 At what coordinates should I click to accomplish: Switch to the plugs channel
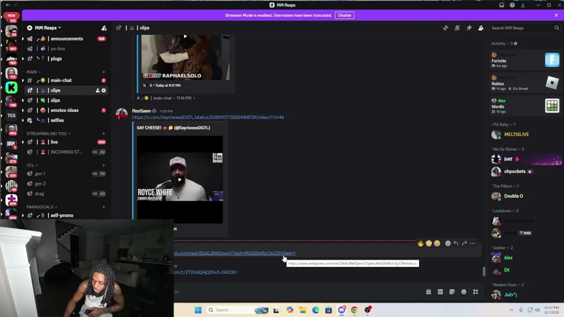(66, 59)
